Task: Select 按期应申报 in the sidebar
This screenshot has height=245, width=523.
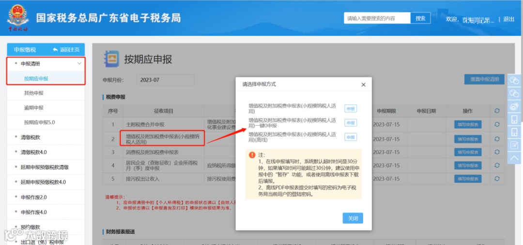Action: click(36, 79)
